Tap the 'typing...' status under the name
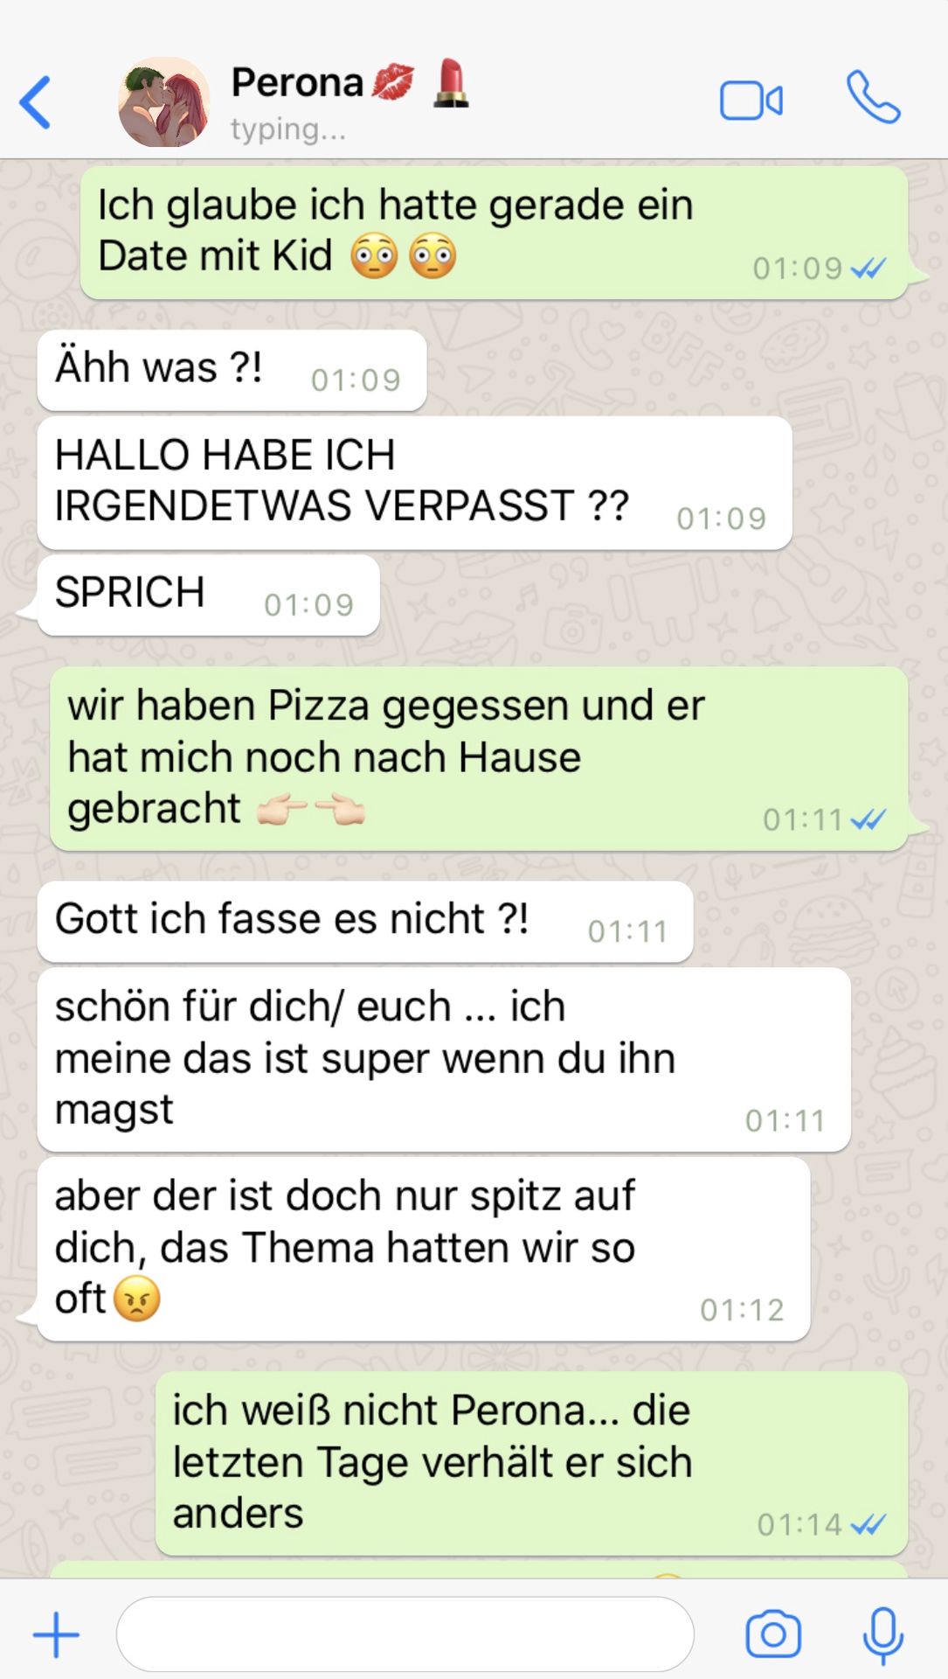 [x=288, y=129]
